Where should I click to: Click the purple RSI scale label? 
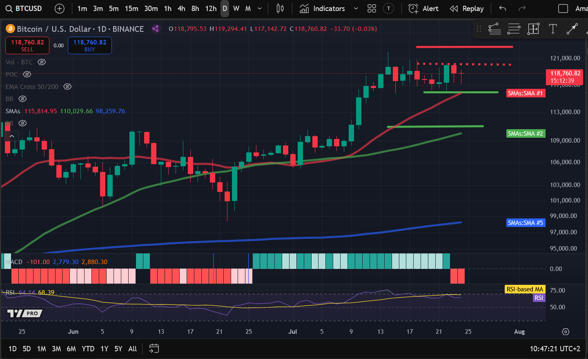pos(539,298)
